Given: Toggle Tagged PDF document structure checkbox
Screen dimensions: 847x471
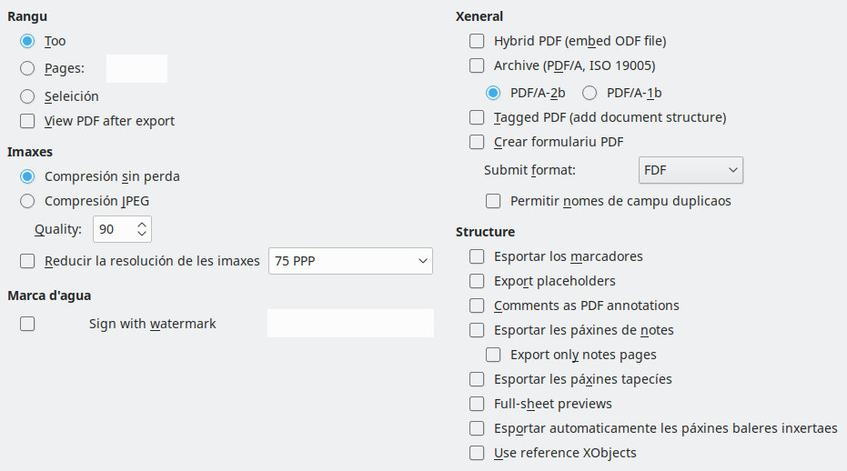Looking at the screenshot, I should tap(477, 117).
